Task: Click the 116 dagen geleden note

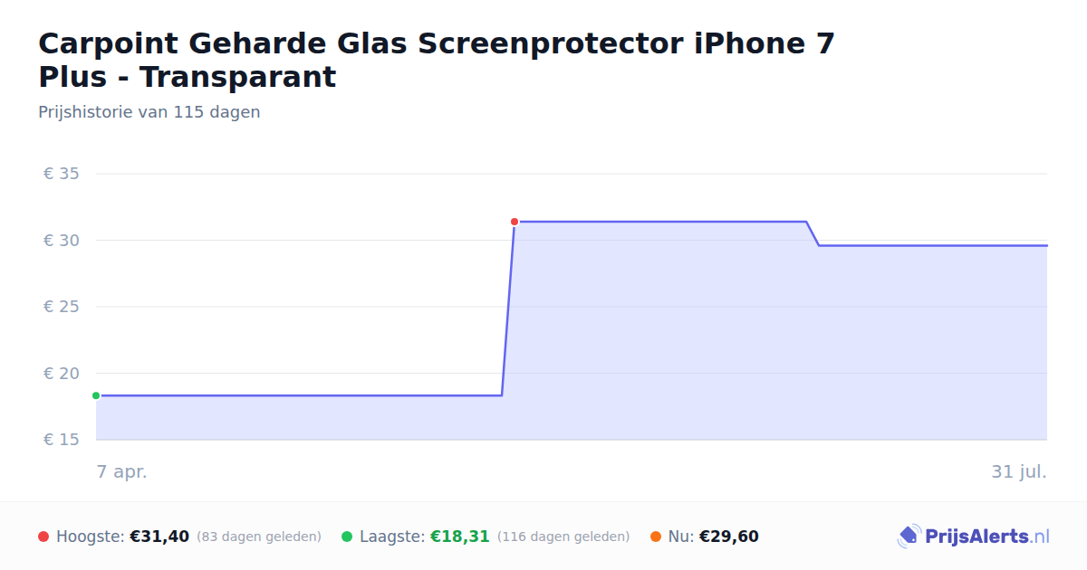Action: pos(563,537)
